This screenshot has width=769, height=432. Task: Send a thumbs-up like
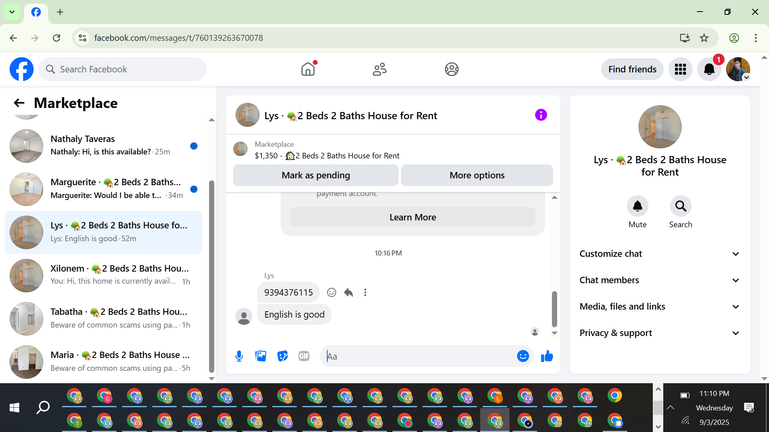(x=547, y=356)
